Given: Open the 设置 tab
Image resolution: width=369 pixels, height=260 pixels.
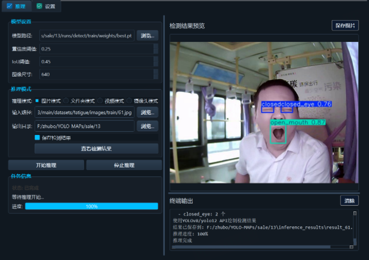Looking at the screenshot, I should (46, 6).
